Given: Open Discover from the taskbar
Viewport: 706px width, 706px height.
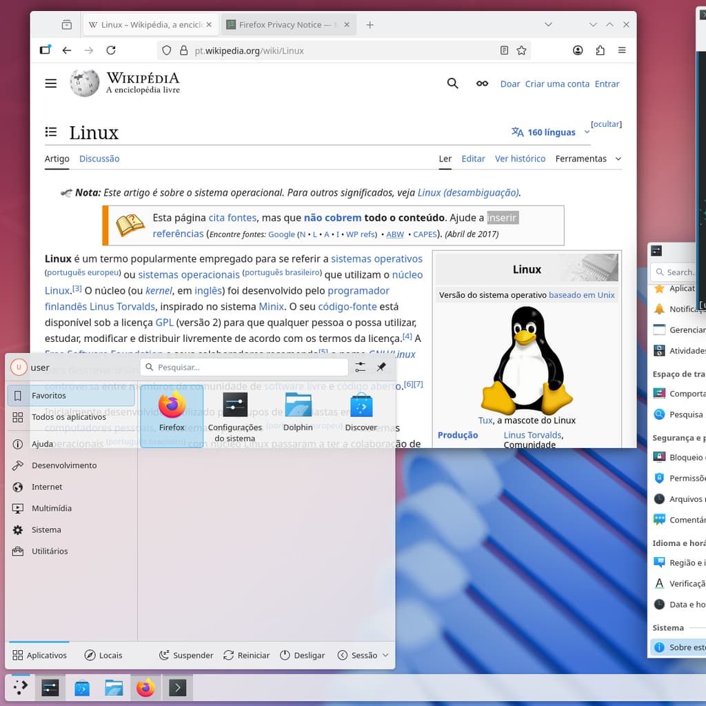Looking at the screenshot, I should coord(82,687).
